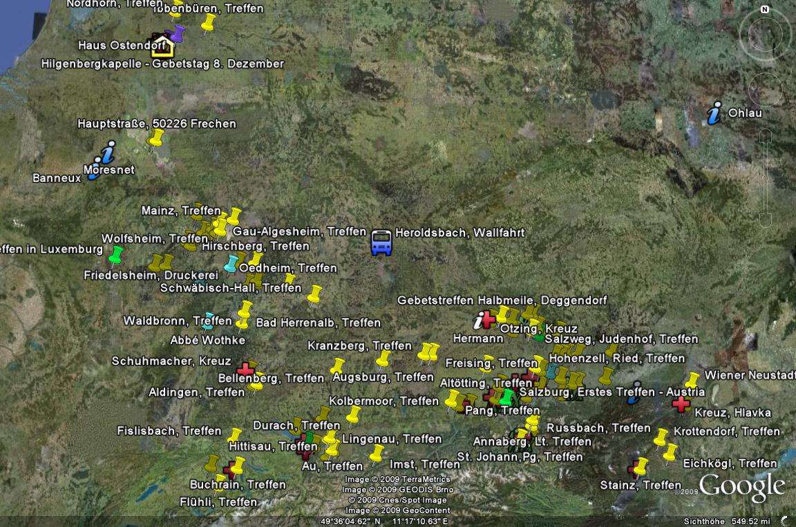Open the Gebetstreffen Halbmeile, Deggendorf label

click(x=502, y=300)
